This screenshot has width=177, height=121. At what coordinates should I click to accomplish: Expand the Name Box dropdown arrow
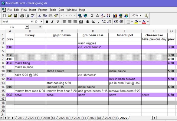[27, 27]
